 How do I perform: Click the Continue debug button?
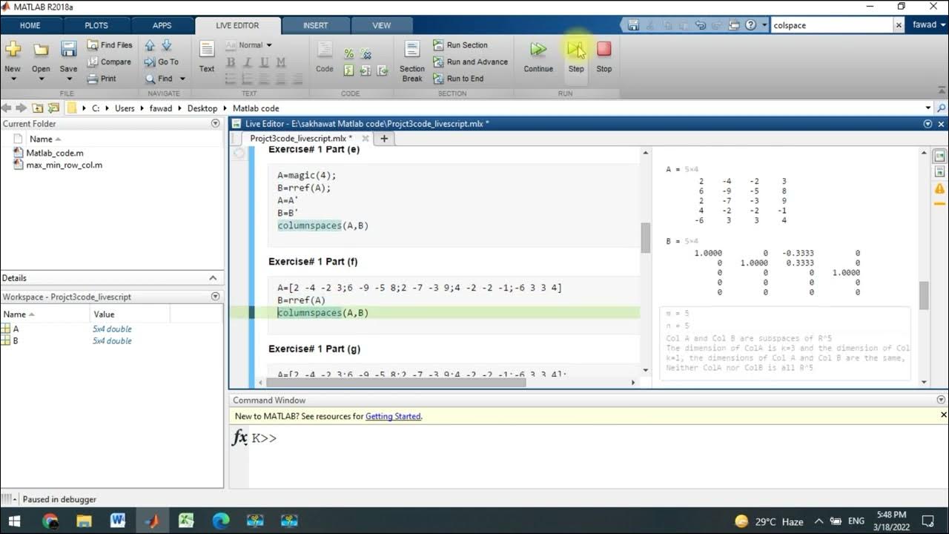(x=538, y=57)
